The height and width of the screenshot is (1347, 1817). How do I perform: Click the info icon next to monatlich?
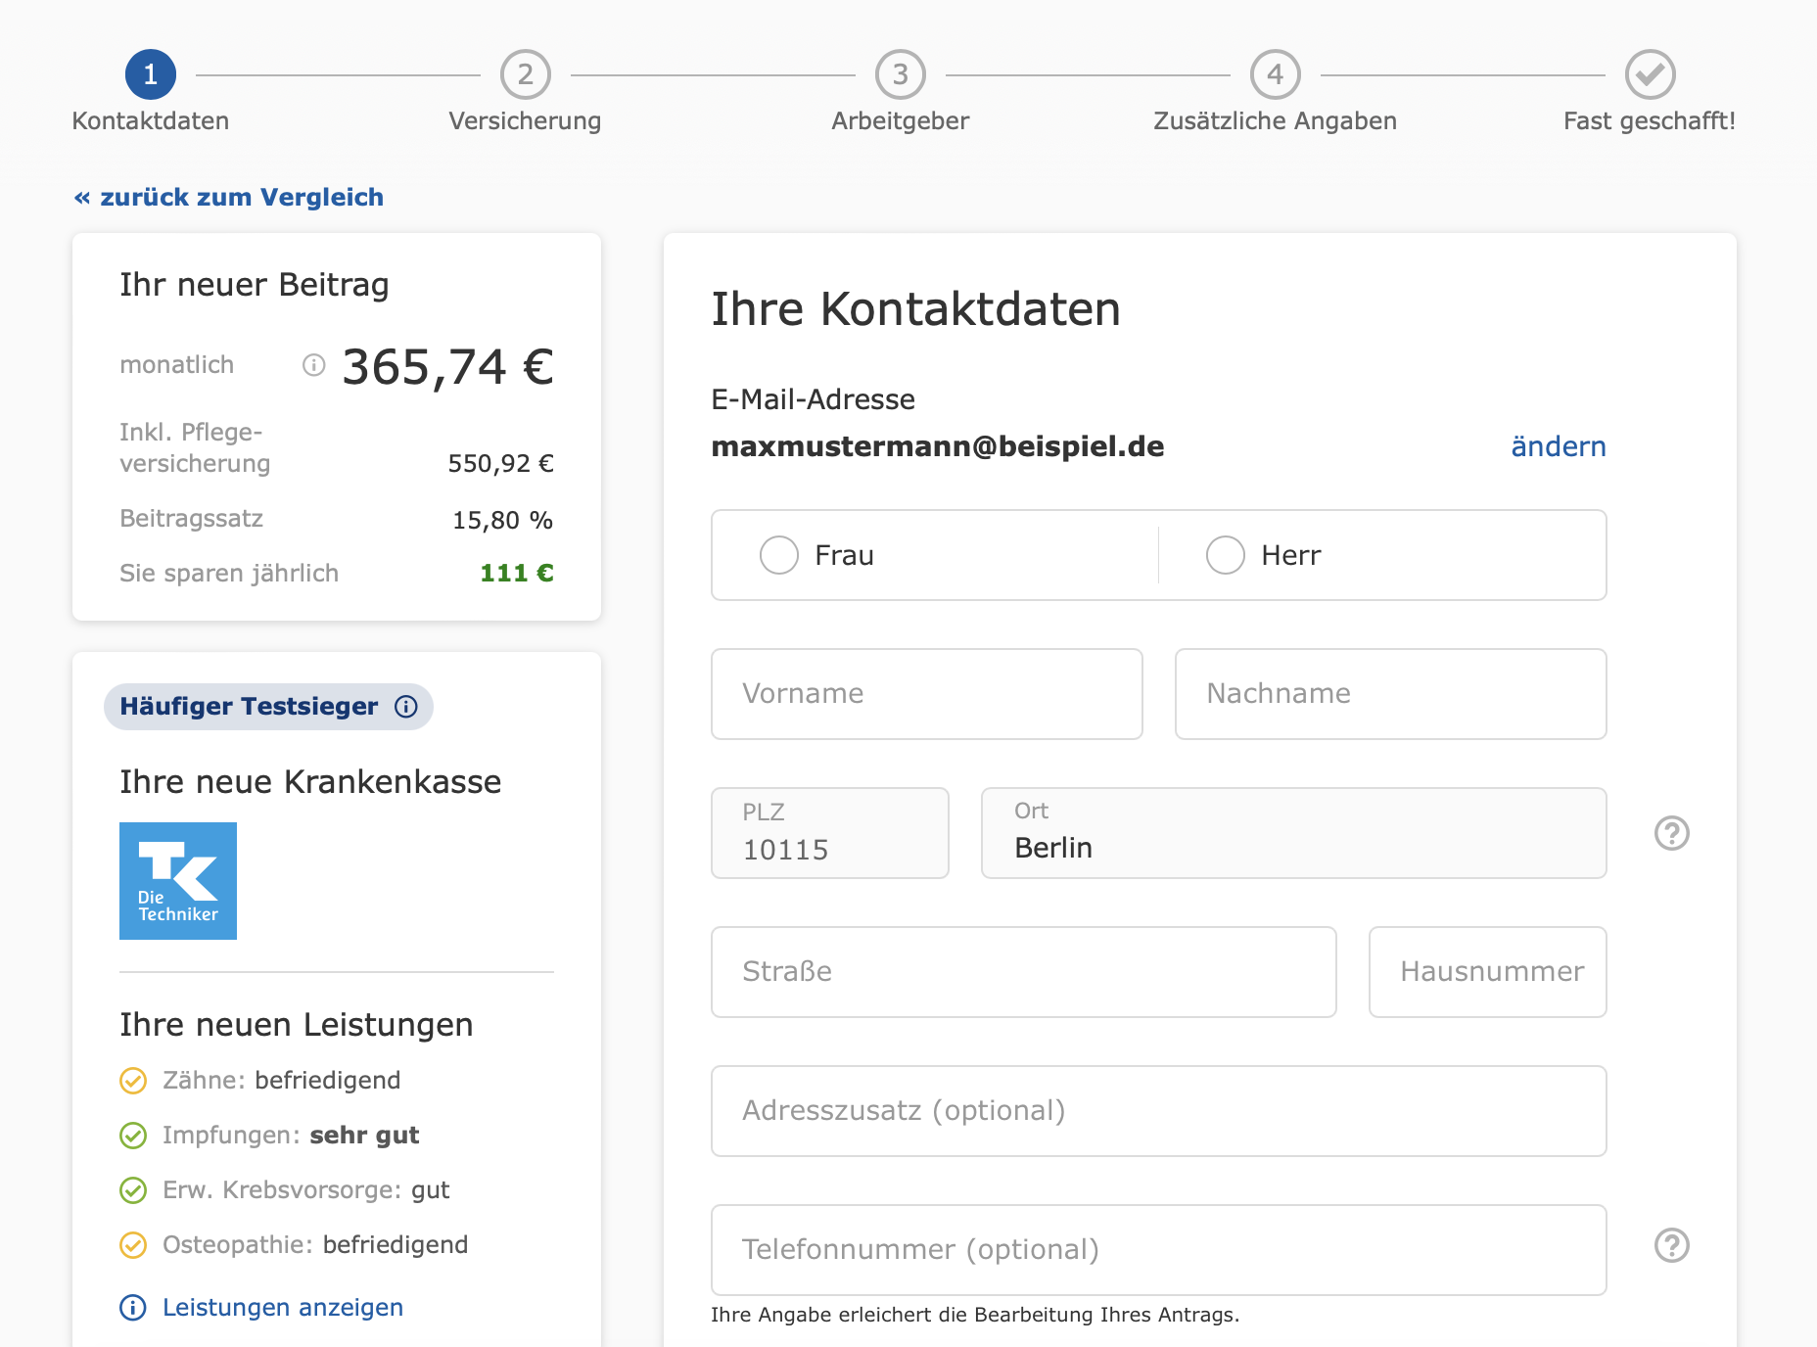pos(313,365)
